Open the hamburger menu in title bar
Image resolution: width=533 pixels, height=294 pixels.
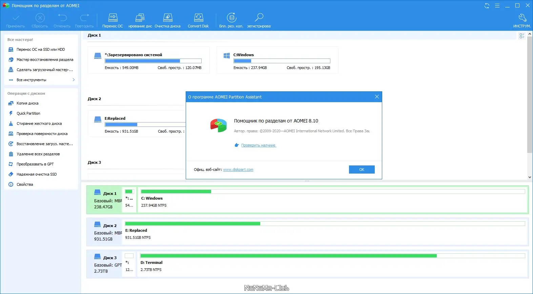pyautogui.click(x=497, y=6)
